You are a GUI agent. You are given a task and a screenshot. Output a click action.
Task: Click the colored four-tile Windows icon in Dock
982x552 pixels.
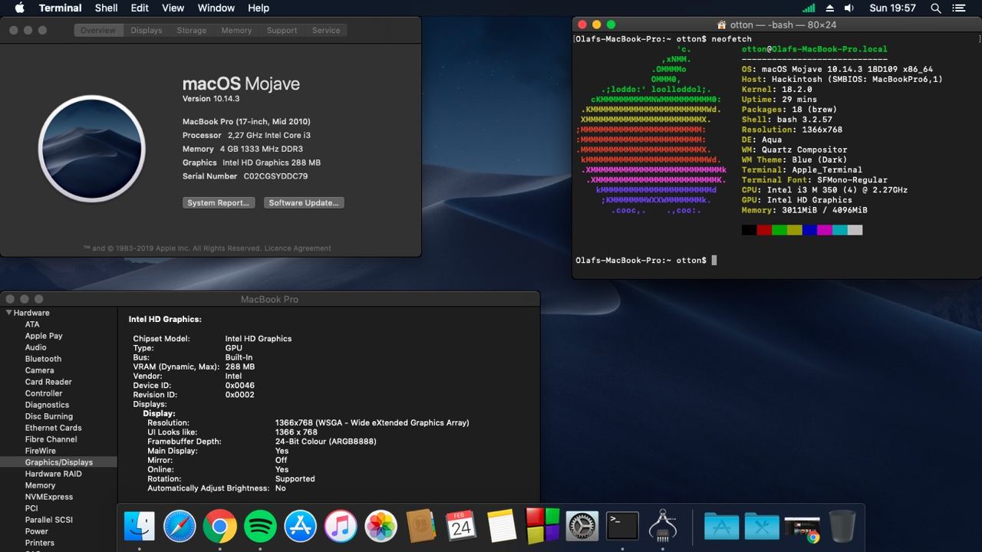542,526
